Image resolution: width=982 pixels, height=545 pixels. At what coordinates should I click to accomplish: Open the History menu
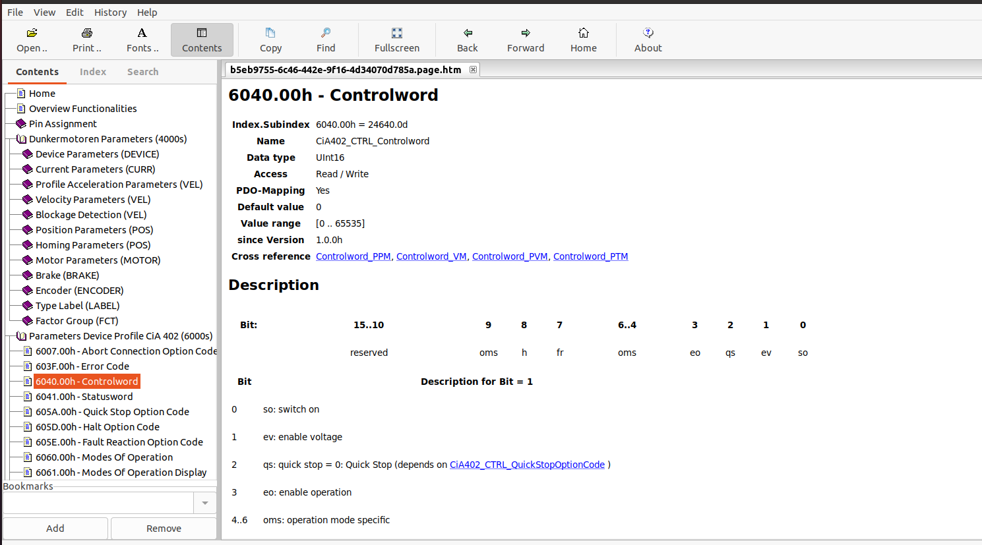point(110,12)
